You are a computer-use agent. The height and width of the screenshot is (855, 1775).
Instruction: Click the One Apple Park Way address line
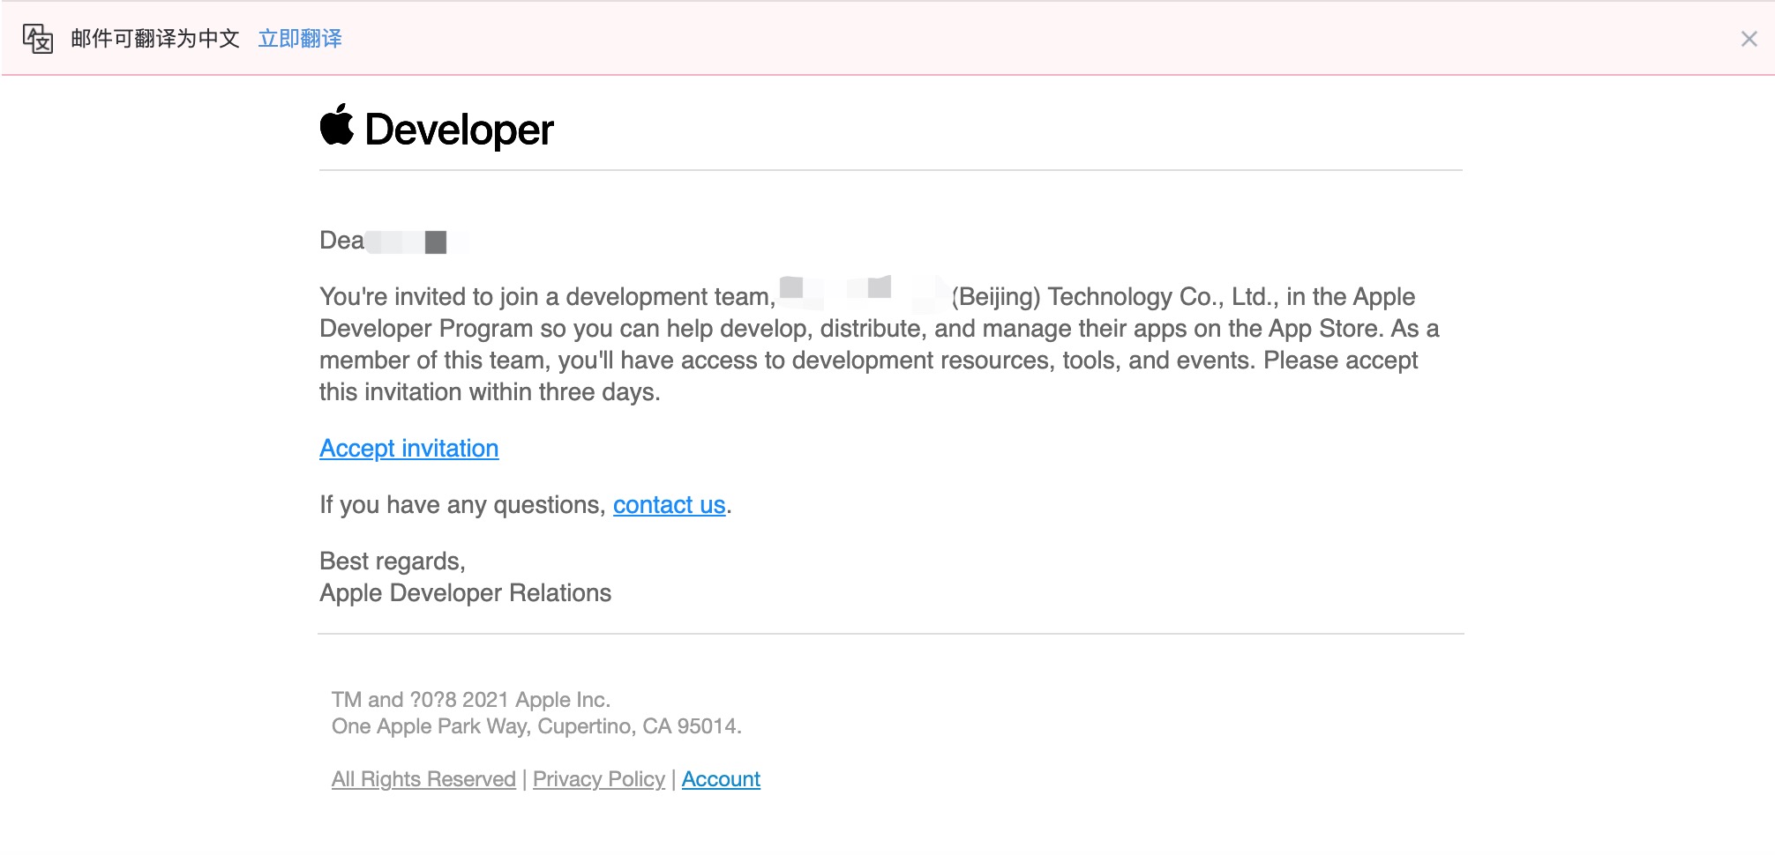click(x=536, y=726)
